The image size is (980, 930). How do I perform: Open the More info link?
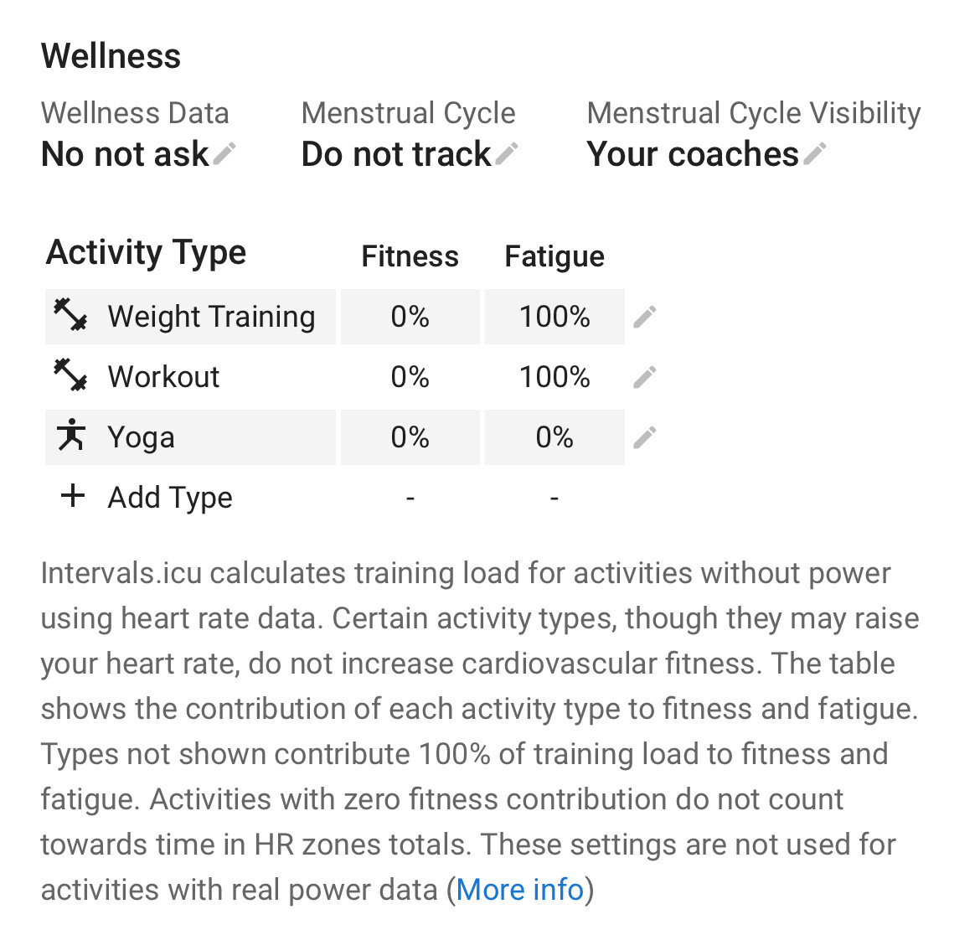[520, 890]
